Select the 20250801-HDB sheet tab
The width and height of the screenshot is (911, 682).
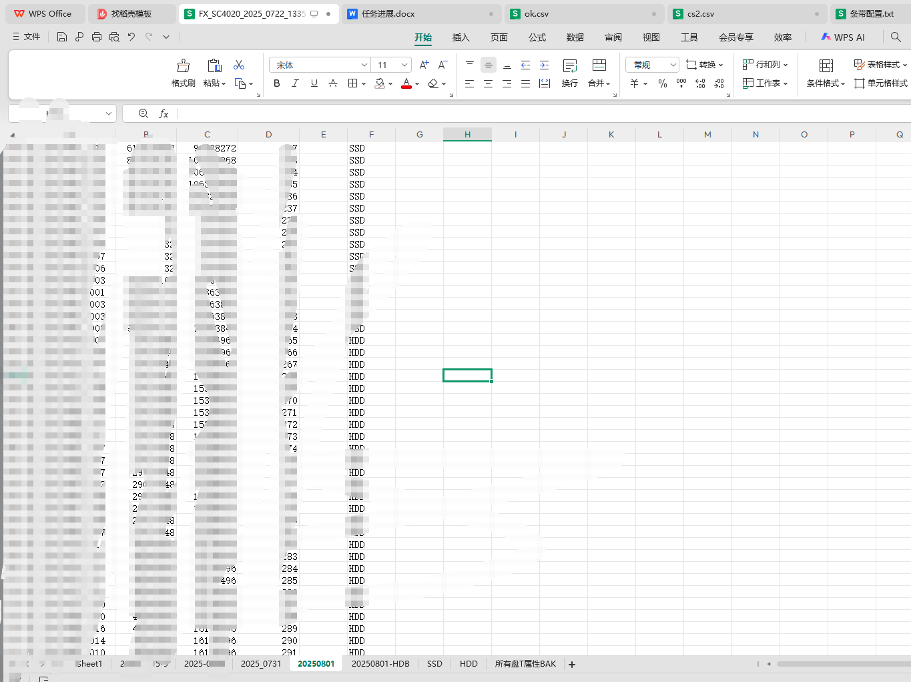380,664
